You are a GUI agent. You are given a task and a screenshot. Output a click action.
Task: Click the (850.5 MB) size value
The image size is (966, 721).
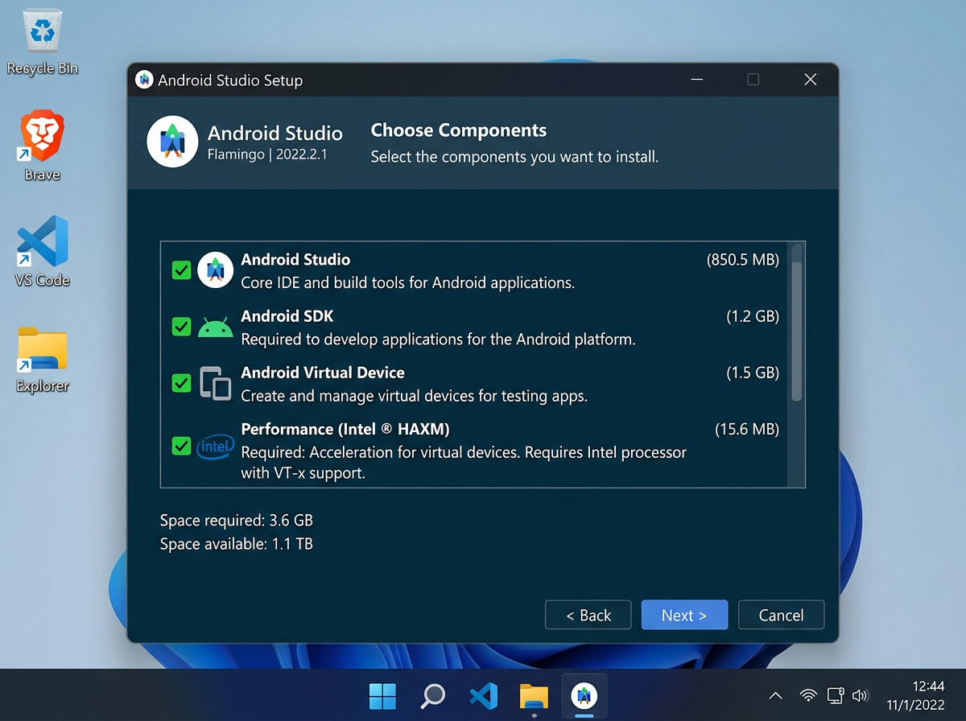coord(743,260)
